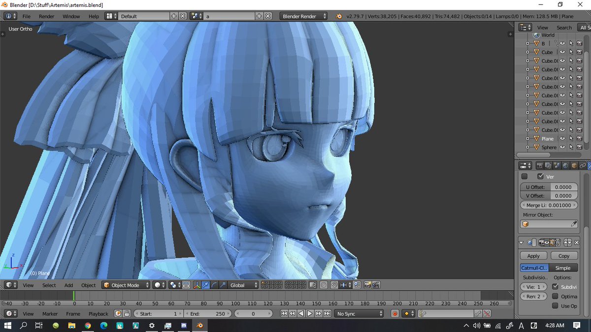
Task: Switch subdivision type to Simple
Action: (563, 268)
